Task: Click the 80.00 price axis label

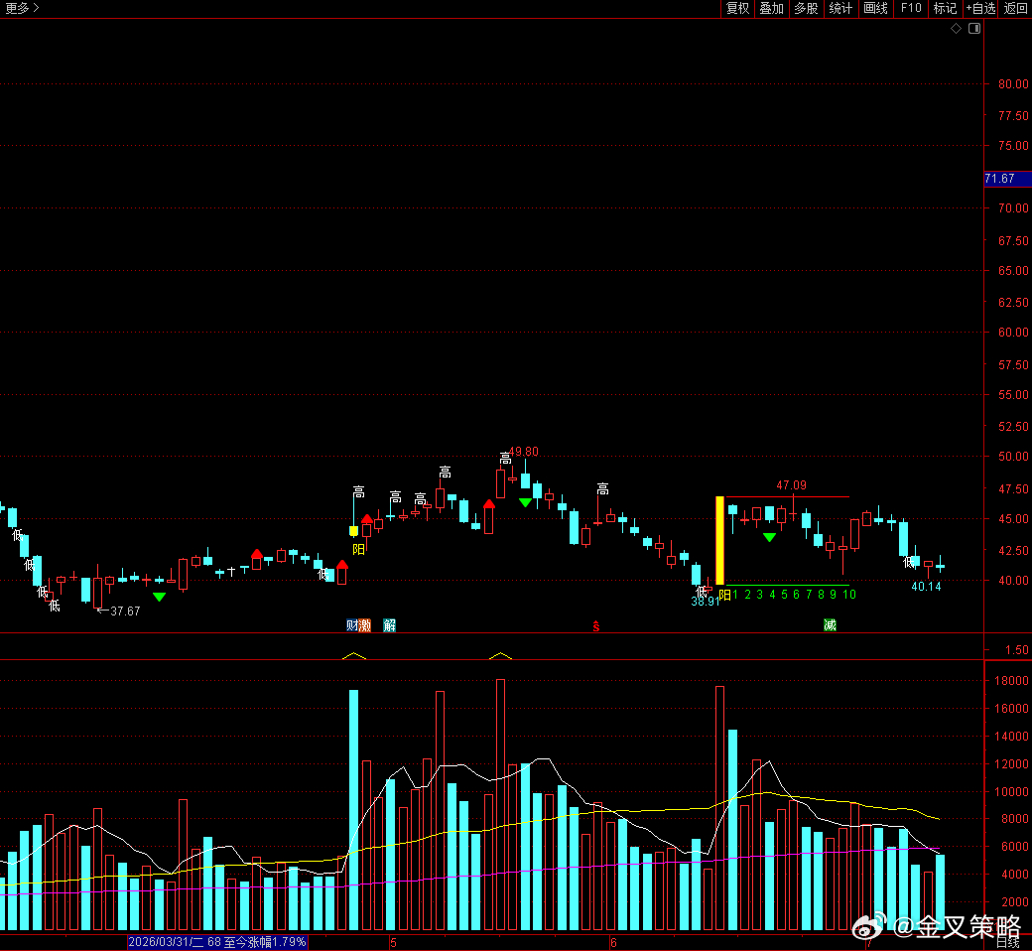Action: [1013, 84]
